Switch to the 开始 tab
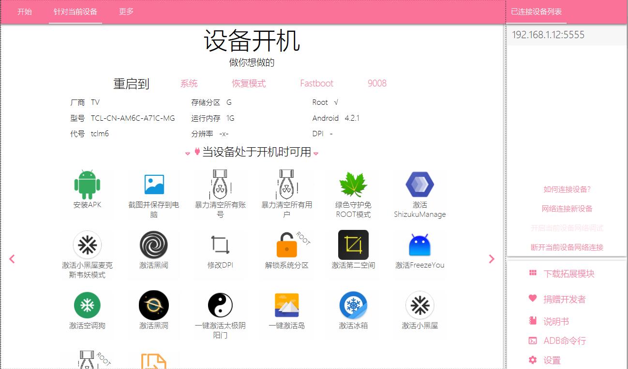Viewport: 628px width, 369px height. [x=24, y=12]
